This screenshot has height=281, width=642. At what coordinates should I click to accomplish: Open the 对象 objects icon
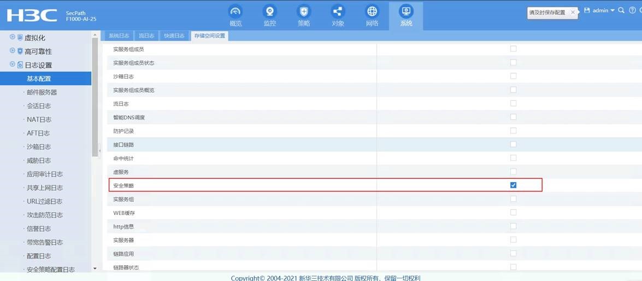338,11
